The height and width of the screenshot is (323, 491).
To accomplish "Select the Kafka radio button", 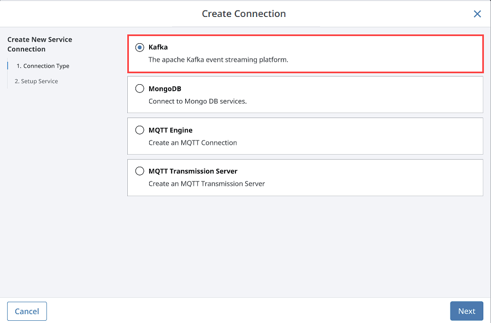I will [140, 48].
